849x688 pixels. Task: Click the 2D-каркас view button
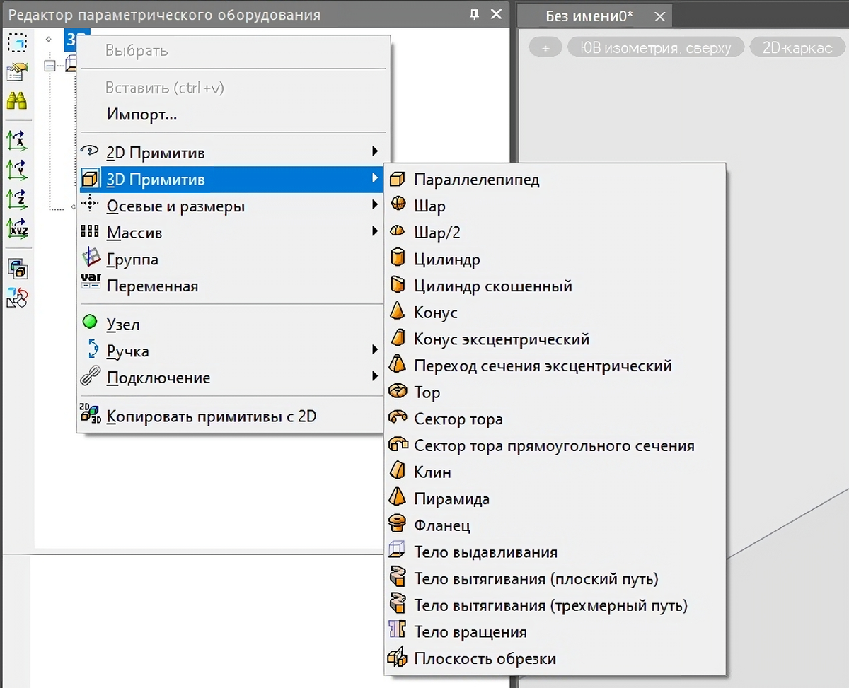point(797,47)
